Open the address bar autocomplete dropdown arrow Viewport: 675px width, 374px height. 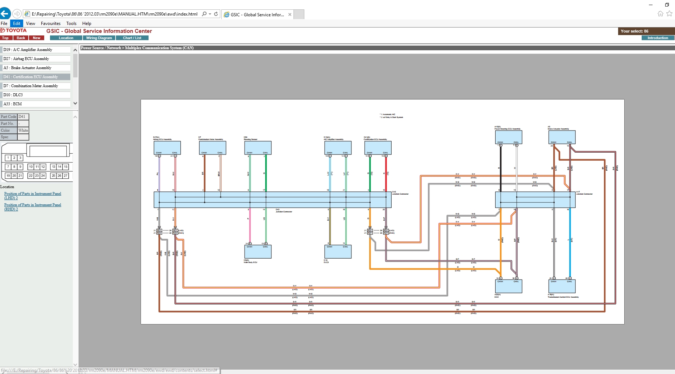[x=210, y=14]
